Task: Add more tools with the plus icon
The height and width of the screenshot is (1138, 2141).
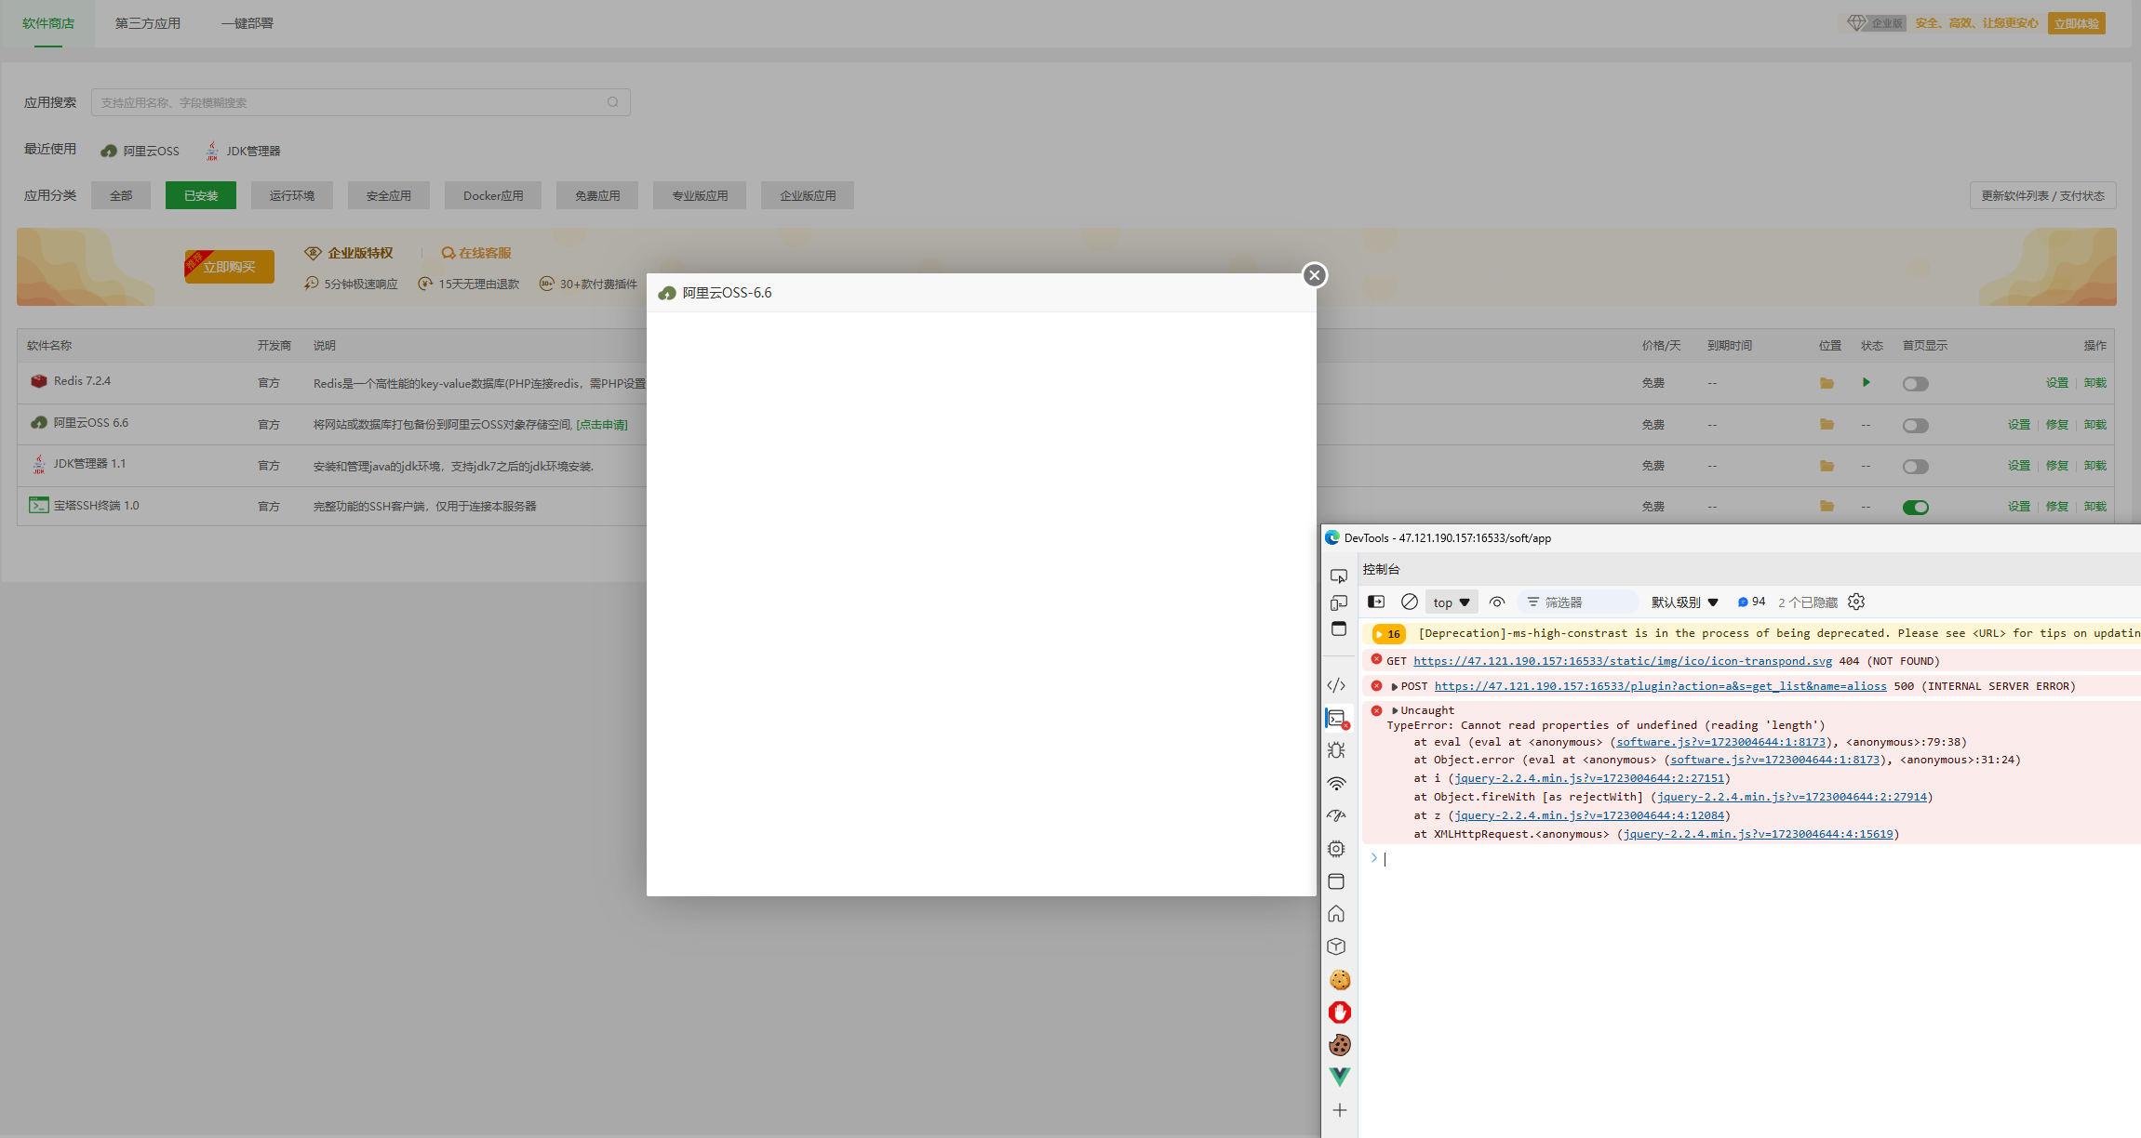Action: point(1339,1110)
